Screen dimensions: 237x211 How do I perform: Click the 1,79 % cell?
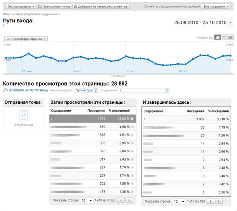224,127
